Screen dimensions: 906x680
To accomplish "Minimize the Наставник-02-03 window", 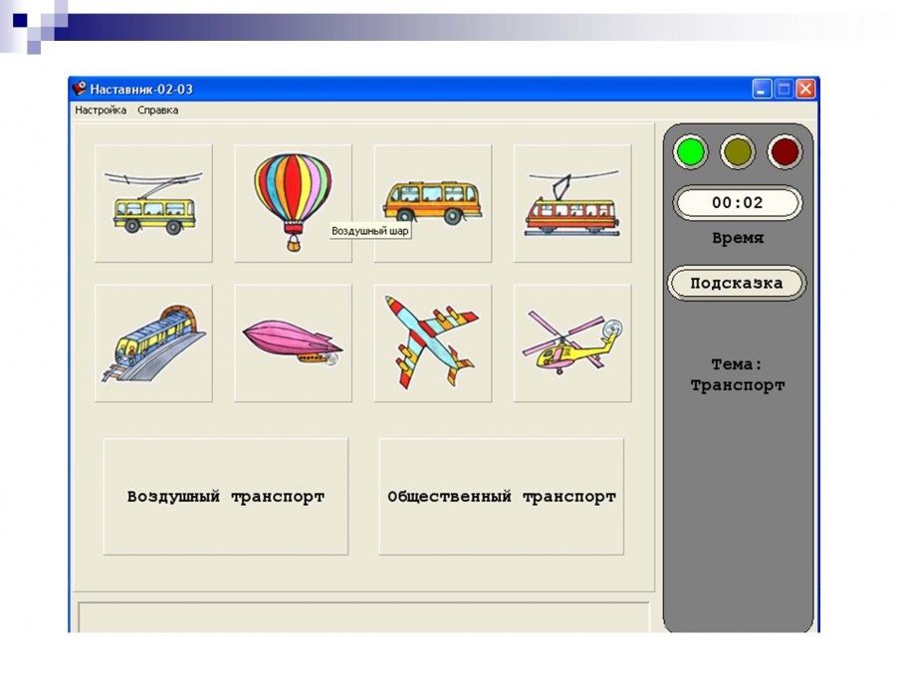I will point(762,89).
